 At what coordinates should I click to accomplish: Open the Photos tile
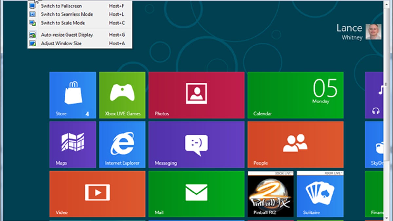click(x=196, y=95)
